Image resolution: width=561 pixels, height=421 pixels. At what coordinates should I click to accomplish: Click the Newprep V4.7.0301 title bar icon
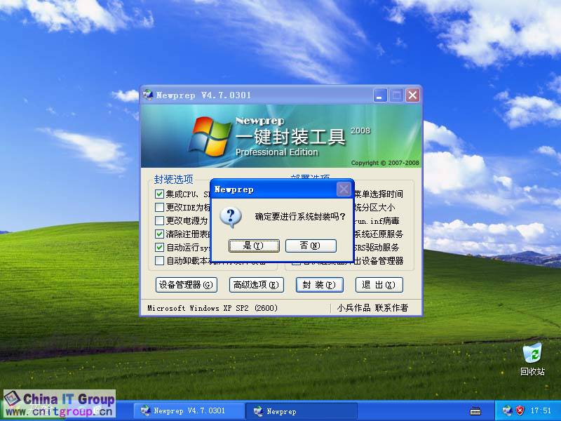[148, 95]
